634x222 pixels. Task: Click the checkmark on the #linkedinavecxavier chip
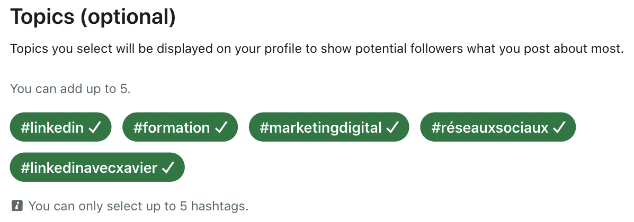point(167,168)
